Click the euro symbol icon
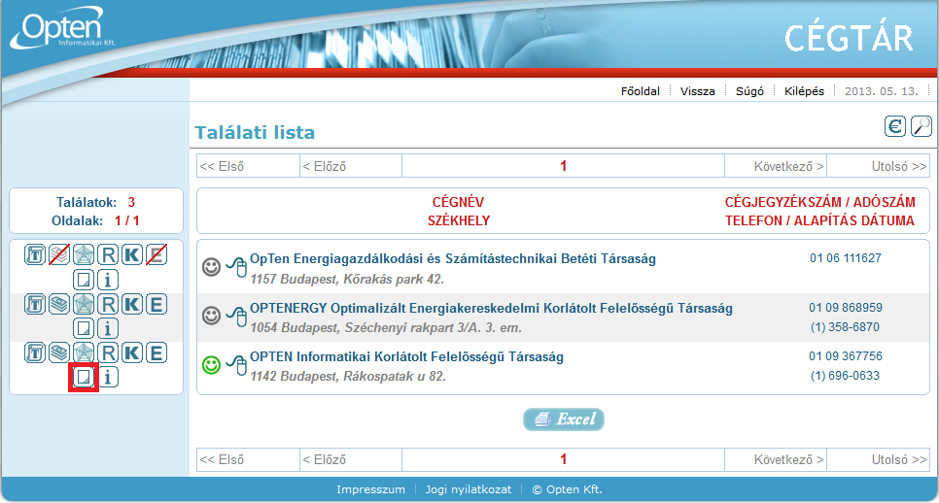This screenshot has width=939, height=503. click(895, 127)
